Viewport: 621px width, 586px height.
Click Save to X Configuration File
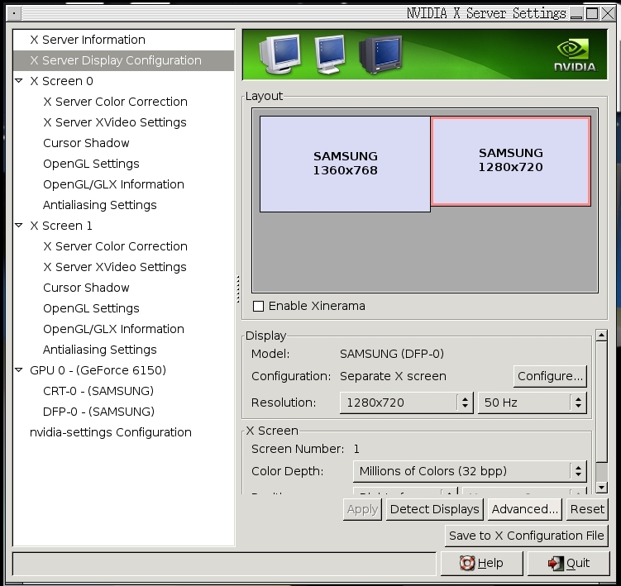526,536
